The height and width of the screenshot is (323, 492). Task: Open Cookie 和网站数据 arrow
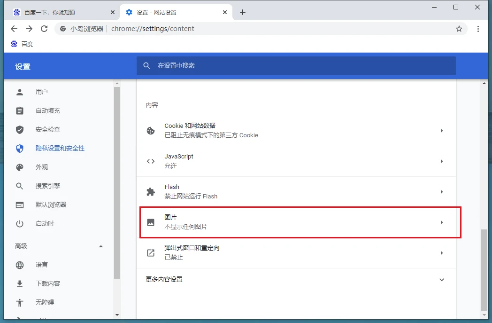tap(441, 131)
